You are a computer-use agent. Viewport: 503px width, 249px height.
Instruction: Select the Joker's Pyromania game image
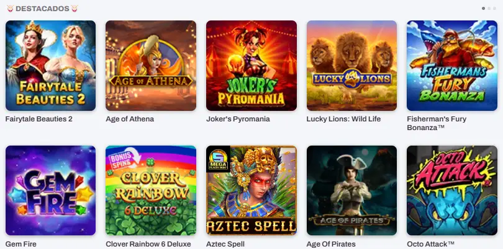(x=251, y=66)
